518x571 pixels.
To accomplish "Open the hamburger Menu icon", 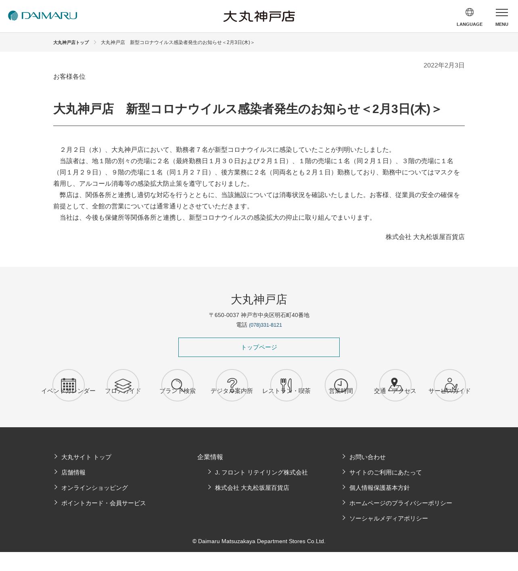I will [502, 13].
